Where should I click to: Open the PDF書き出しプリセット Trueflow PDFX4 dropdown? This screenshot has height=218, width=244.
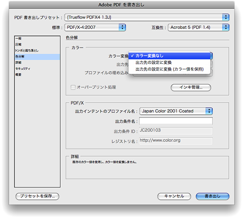(x=147, y=17)
